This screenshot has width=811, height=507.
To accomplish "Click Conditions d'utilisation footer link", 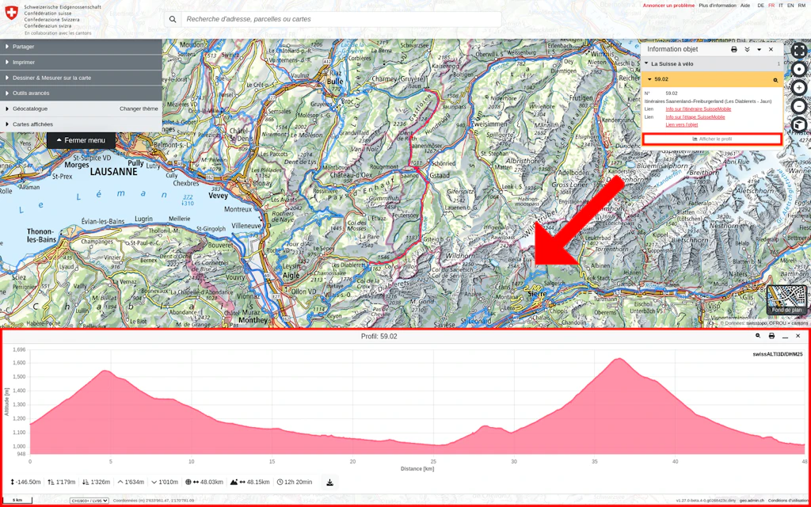I will [787, 501].
